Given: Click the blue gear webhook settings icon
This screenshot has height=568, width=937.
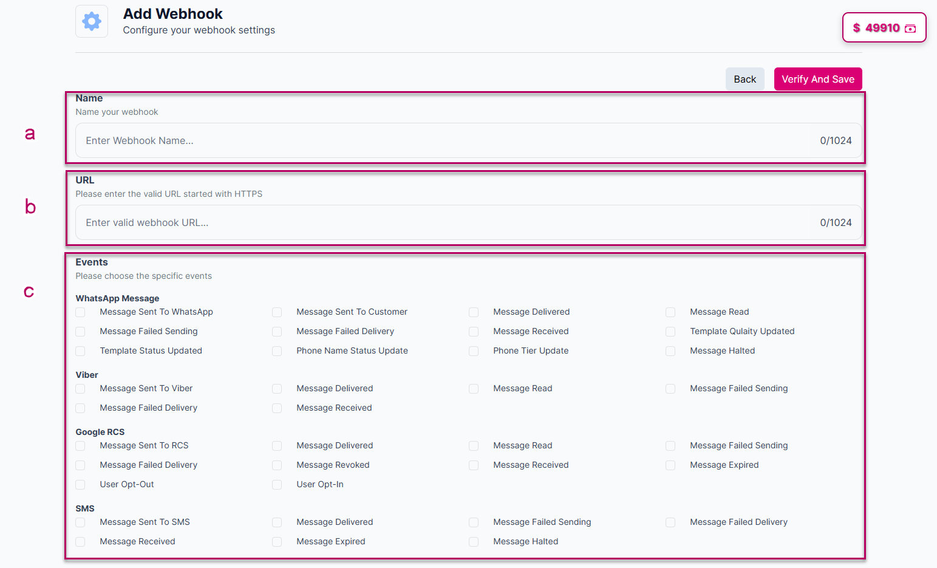Looking at the screenshot, I should 92,21.
